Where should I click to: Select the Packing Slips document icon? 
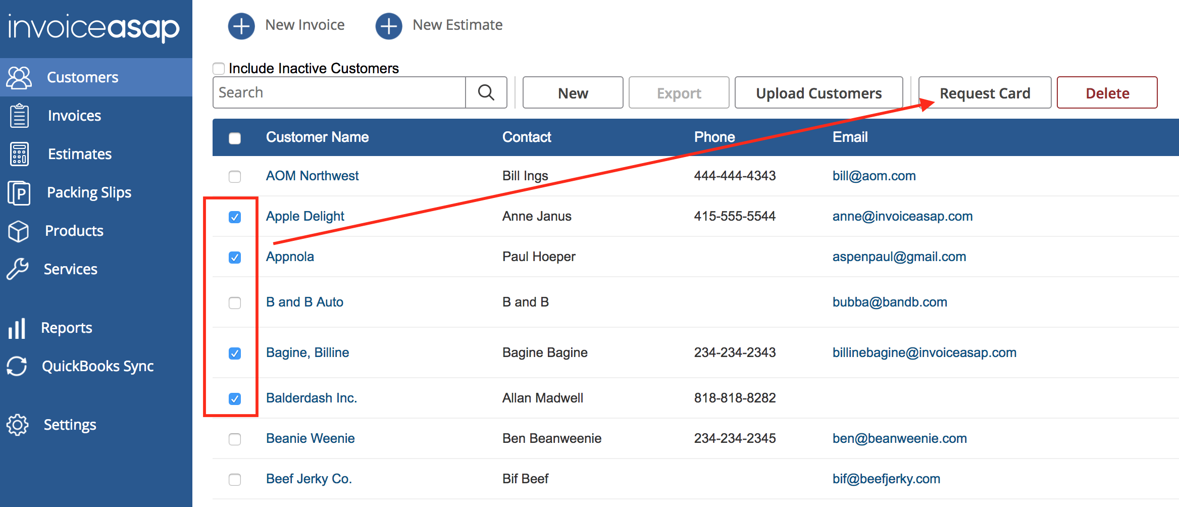(x=19, y=193)
